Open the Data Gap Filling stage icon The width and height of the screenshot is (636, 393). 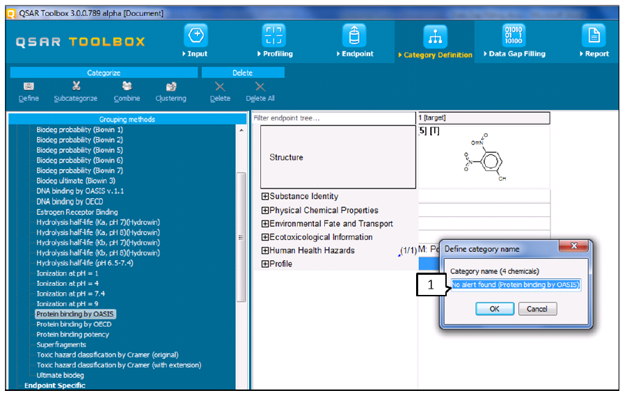point(514,35)
